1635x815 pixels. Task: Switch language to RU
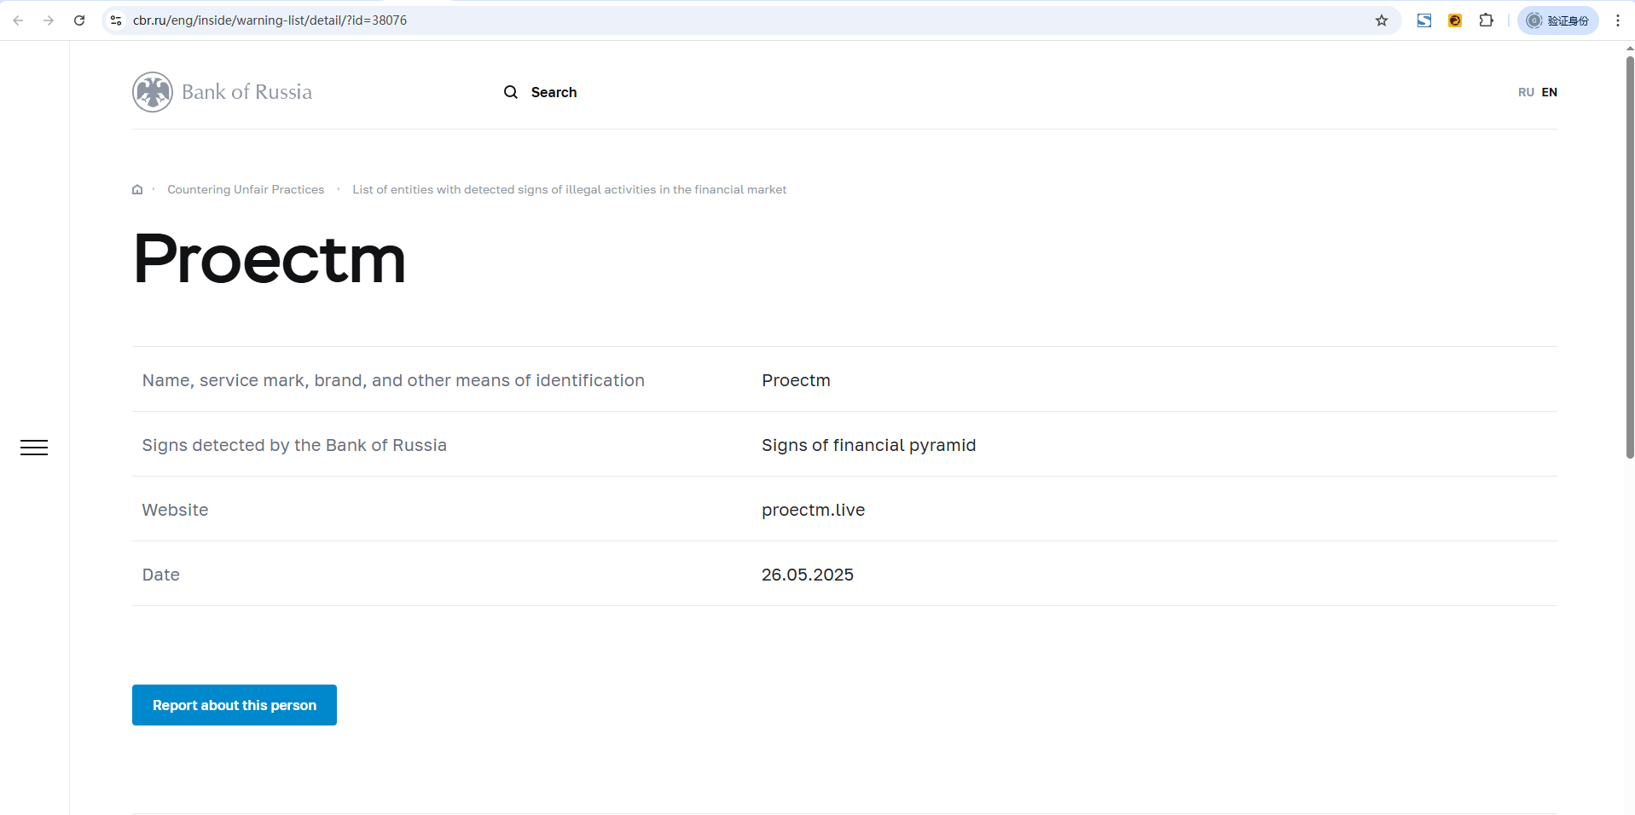pyautogui.click(x=1526, y=92)
